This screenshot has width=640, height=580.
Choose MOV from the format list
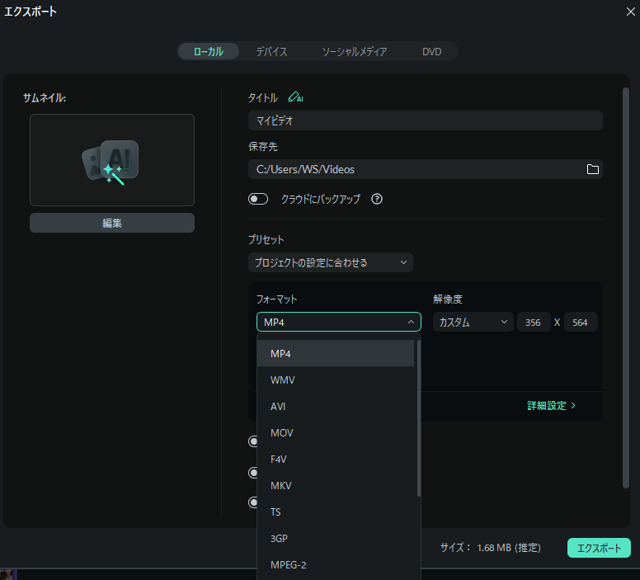(336, 432)
